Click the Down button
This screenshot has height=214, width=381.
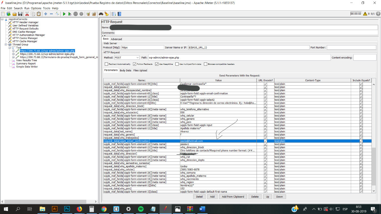(279, 196)
